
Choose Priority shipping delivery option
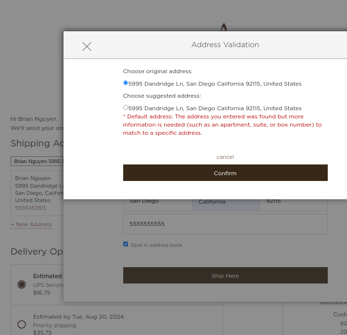(22, 324)
